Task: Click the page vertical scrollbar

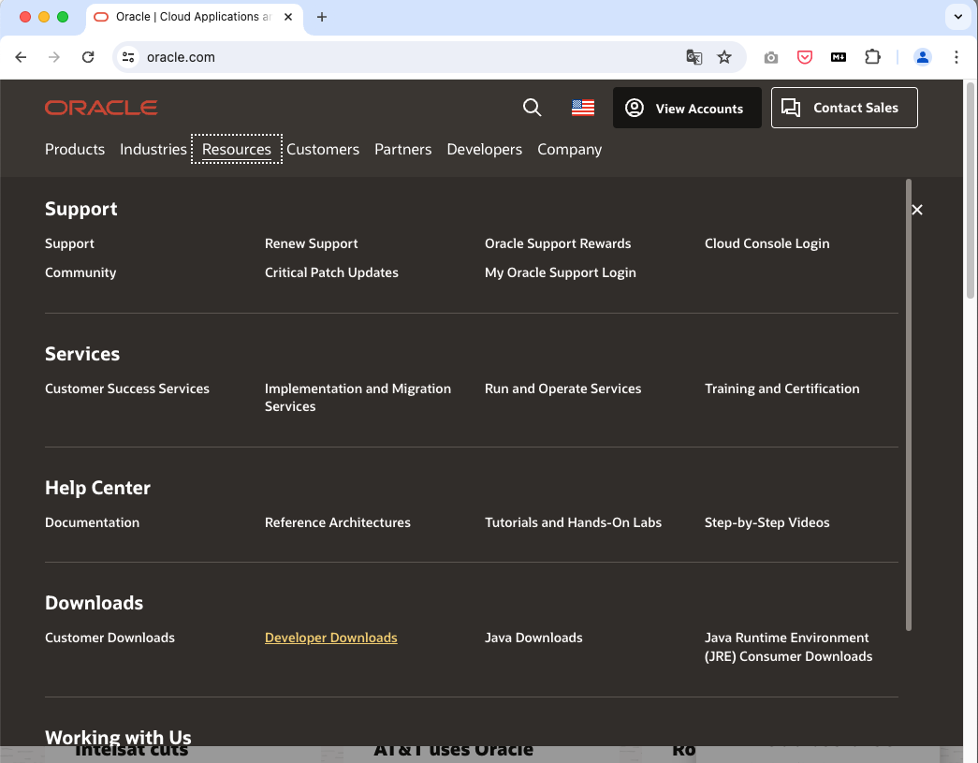Action: click(970, 190)
